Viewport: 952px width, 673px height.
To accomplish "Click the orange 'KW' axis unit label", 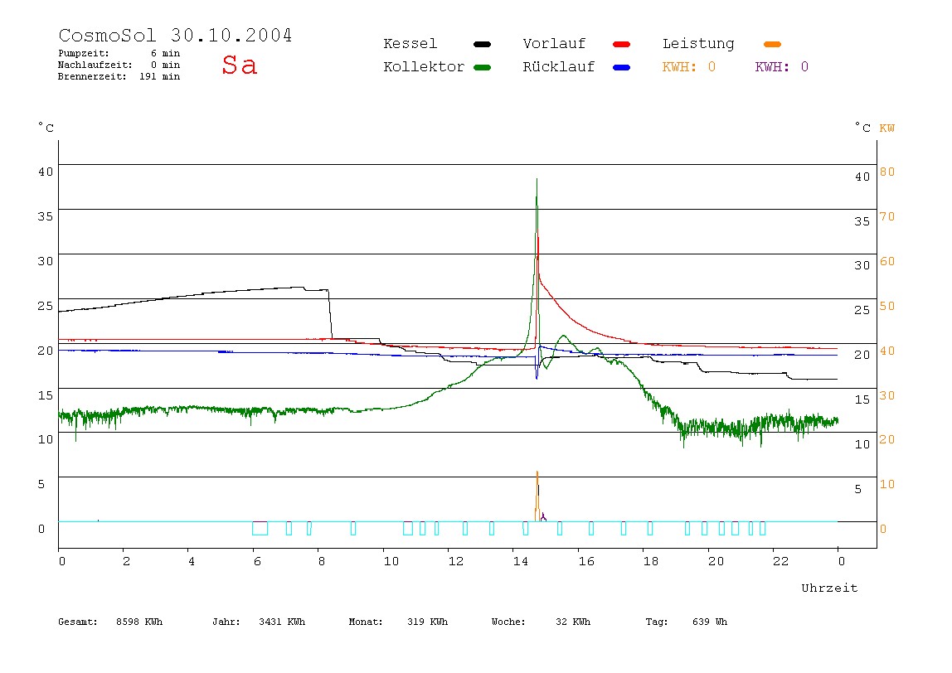I will tap(887, 128).
